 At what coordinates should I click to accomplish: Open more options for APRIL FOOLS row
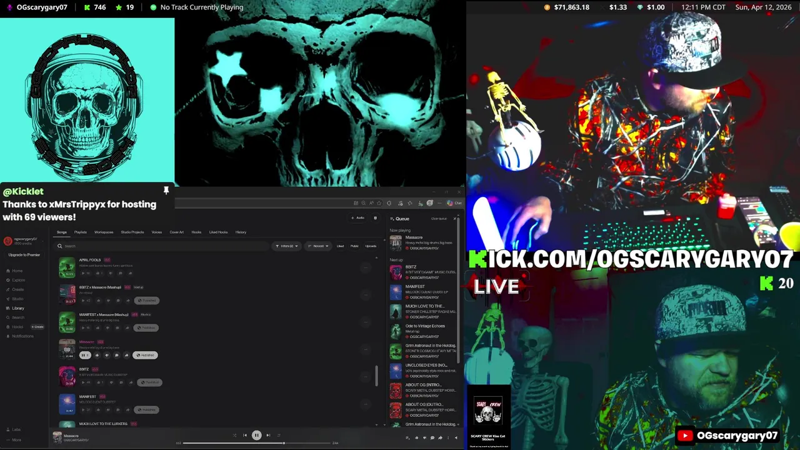366,267
